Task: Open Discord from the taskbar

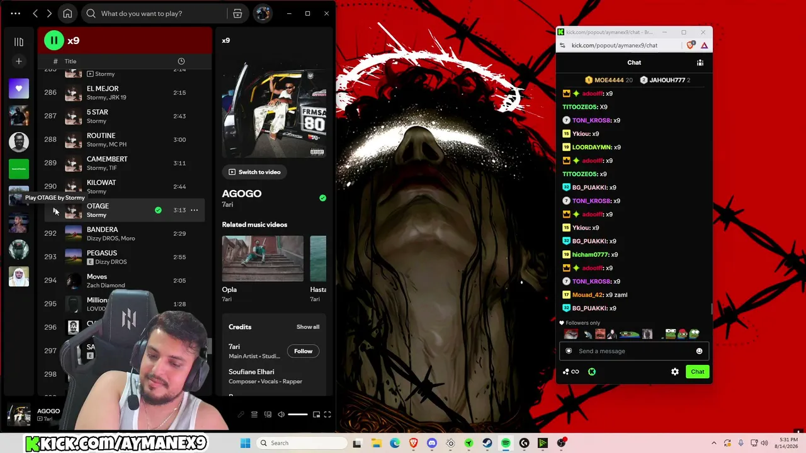Action: pos(432,443)
